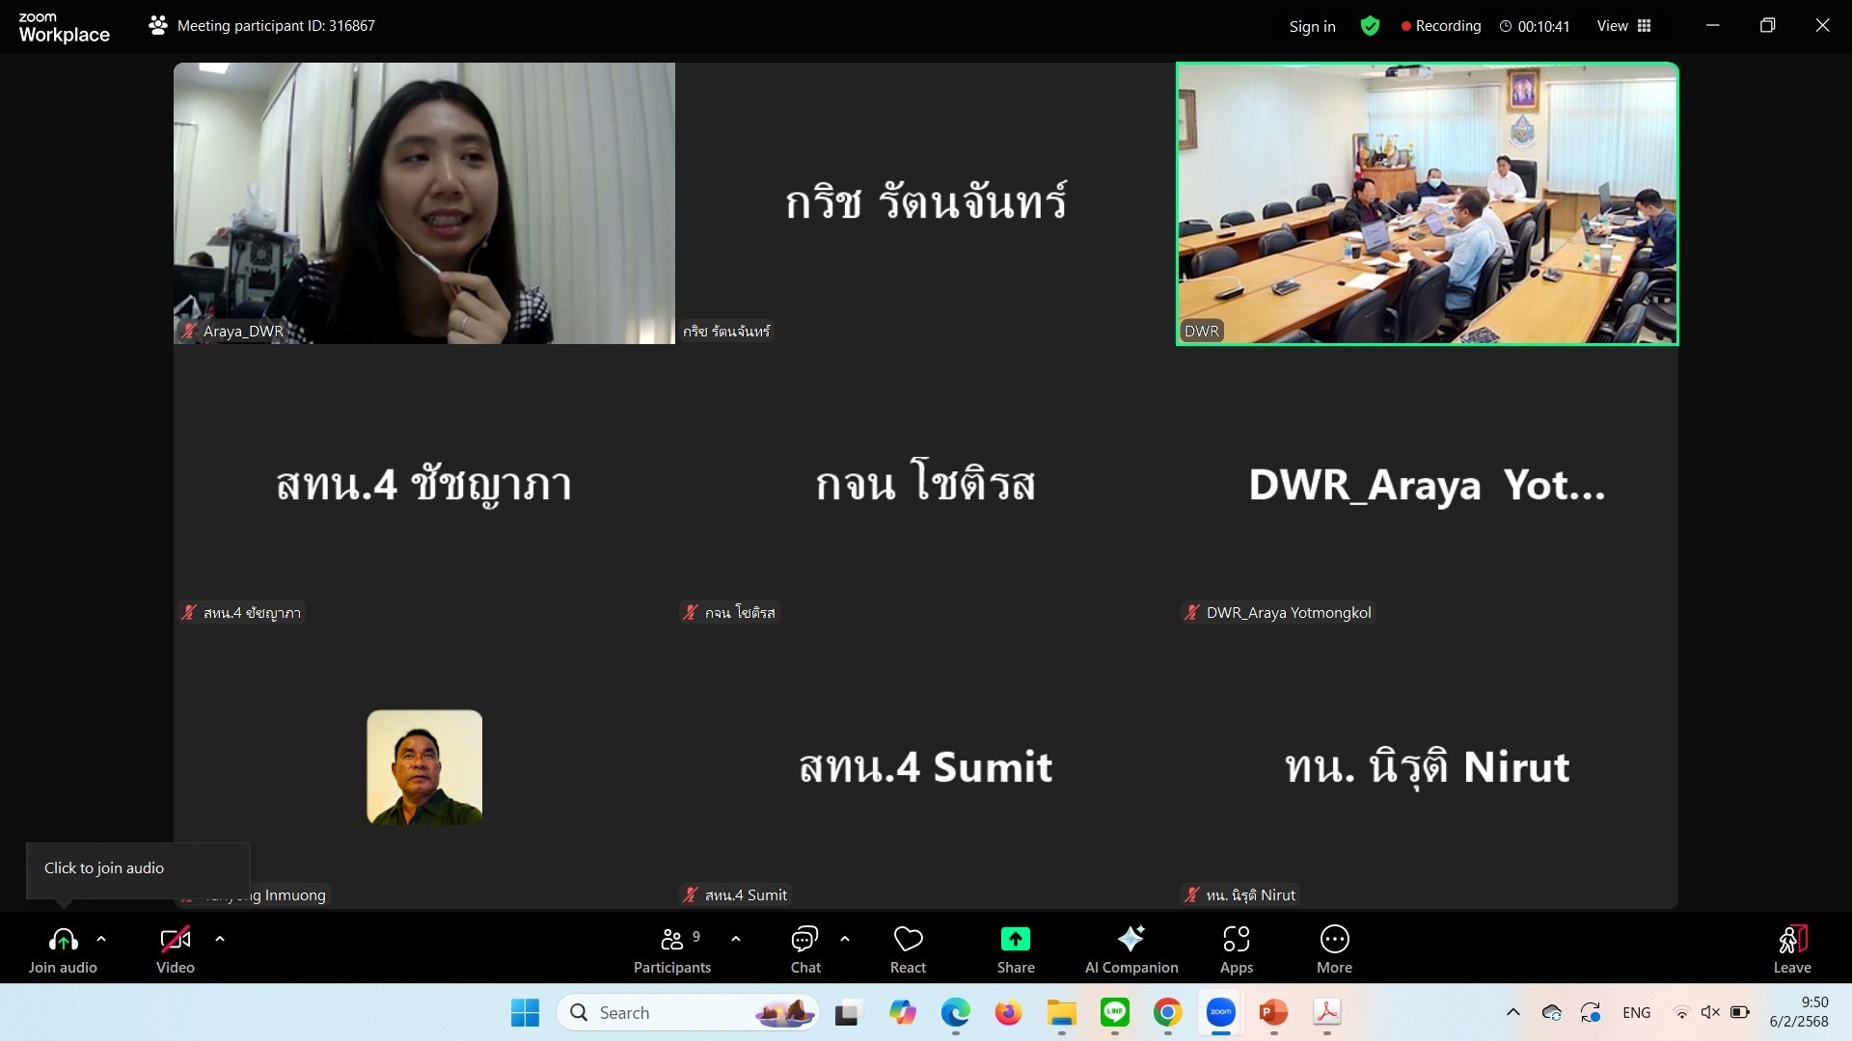Screen dimensions: 1852x1041
Task: Open the React emoji menu
Action: point(908,949)
